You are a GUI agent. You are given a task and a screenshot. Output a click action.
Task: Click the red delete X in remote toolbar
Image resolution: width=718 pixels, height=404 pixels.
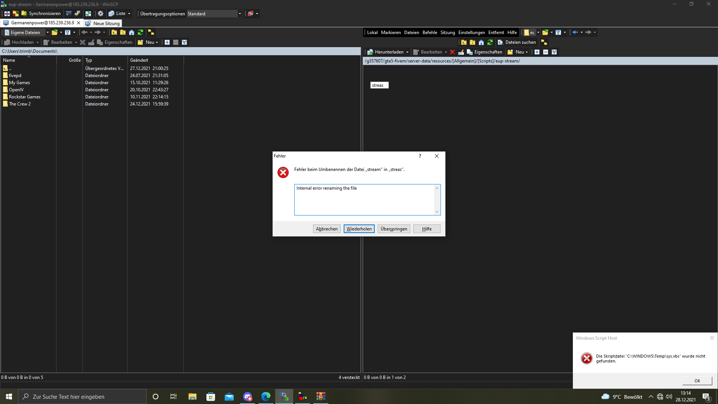tap(452, 52)
